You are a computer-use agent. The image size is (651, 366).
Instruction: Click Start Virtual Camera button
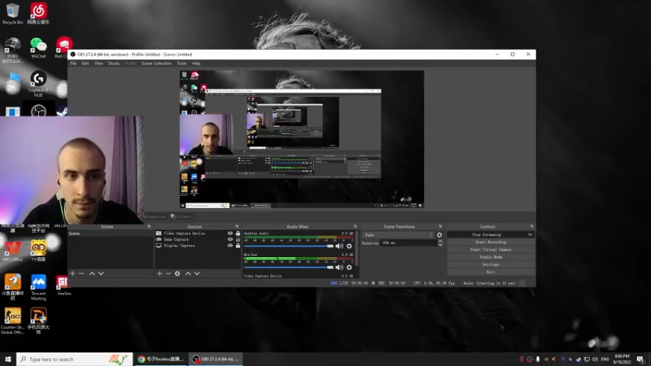click(491, 250)
